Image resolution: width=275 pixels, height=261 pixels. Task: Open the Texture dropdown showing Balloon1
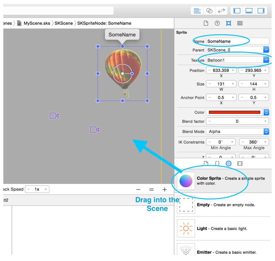266,60
